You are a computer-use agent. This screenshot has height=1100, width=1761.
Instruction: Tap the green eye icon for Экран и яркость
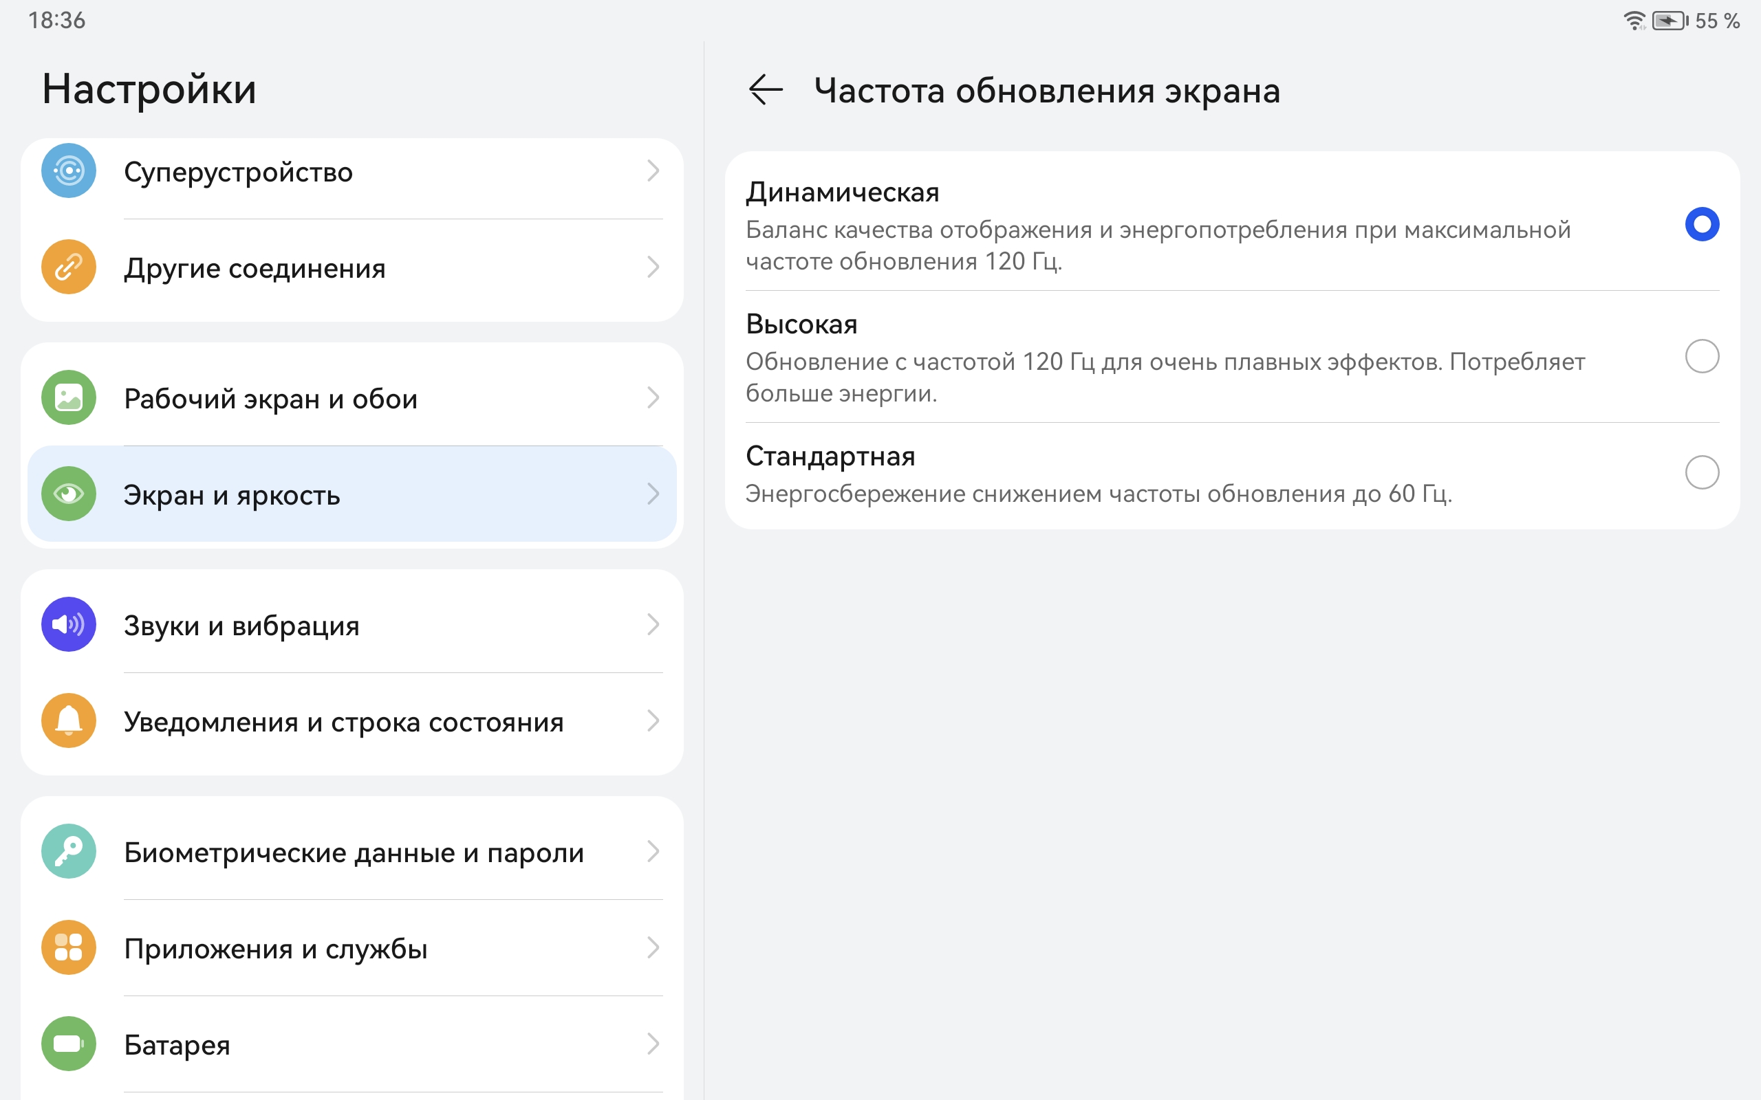[68, 494]
